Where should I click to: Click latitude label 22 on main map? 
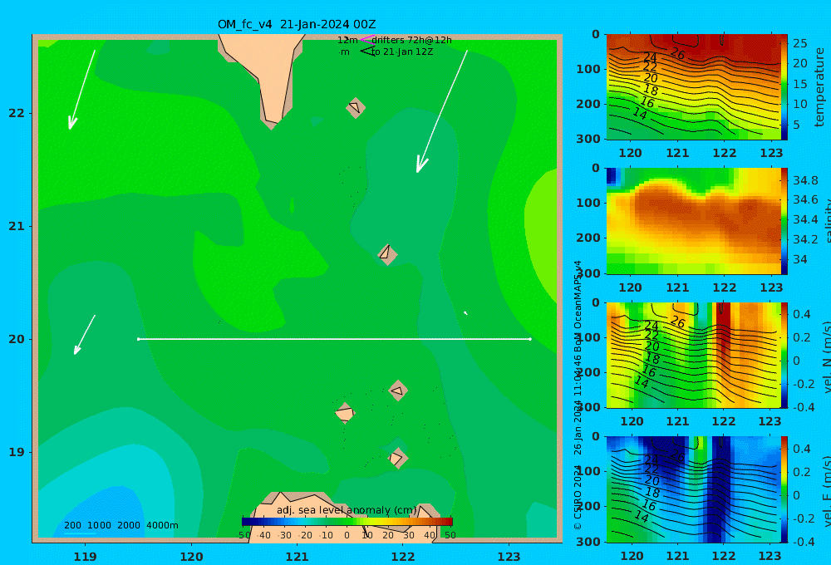point(17,113)
